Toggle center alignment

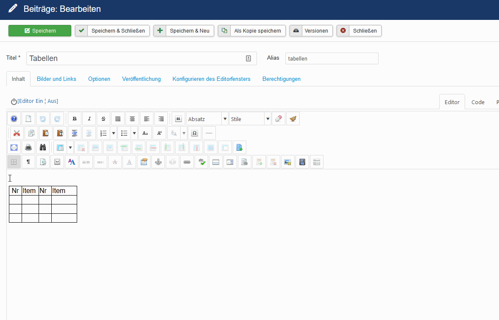point(132,119)
